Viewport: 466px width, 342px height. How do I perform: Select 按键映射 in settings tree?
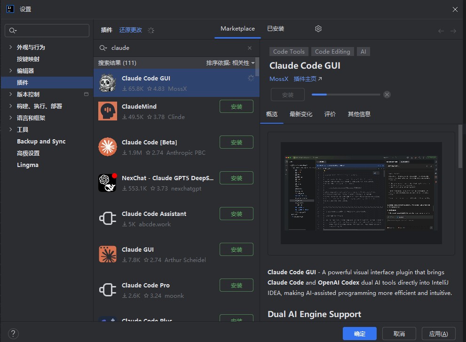(28, 59)
